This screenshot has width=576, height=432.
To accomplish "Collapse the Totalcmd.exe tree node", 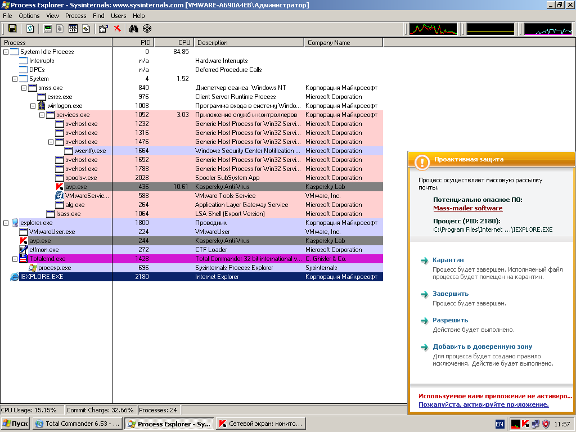I will [x=15, y=259].
